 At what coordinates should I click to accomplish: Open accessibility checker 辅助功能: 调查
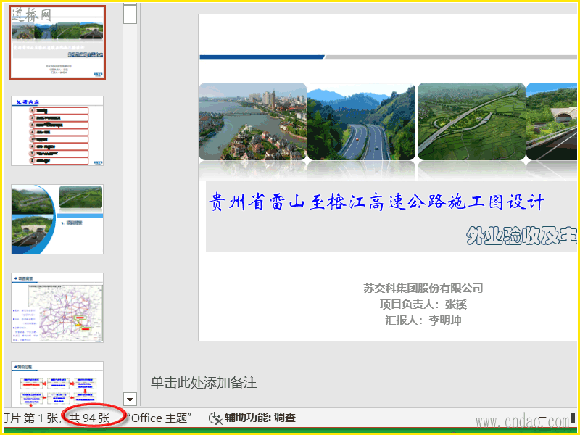click(252, 418)
